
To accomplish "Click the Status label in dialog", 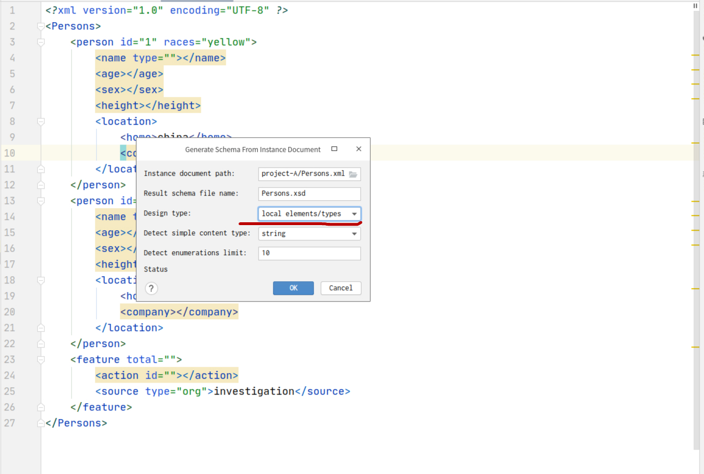I will (156, 269).
